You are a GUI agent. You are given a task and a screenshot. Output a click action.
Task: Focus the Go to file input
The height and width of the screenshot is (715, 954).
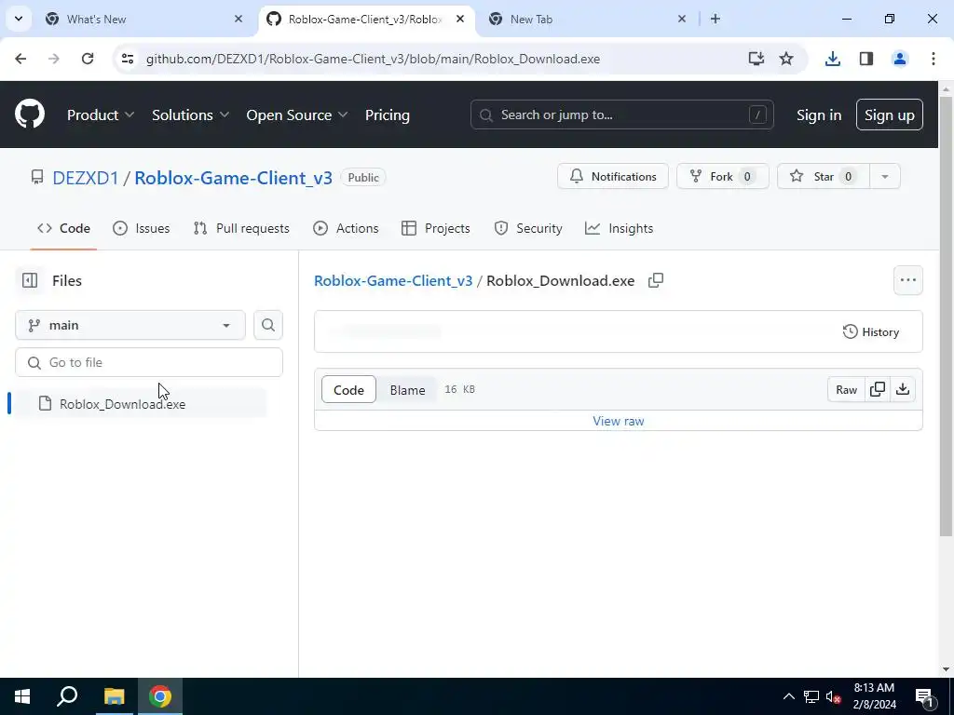[149, 362]
